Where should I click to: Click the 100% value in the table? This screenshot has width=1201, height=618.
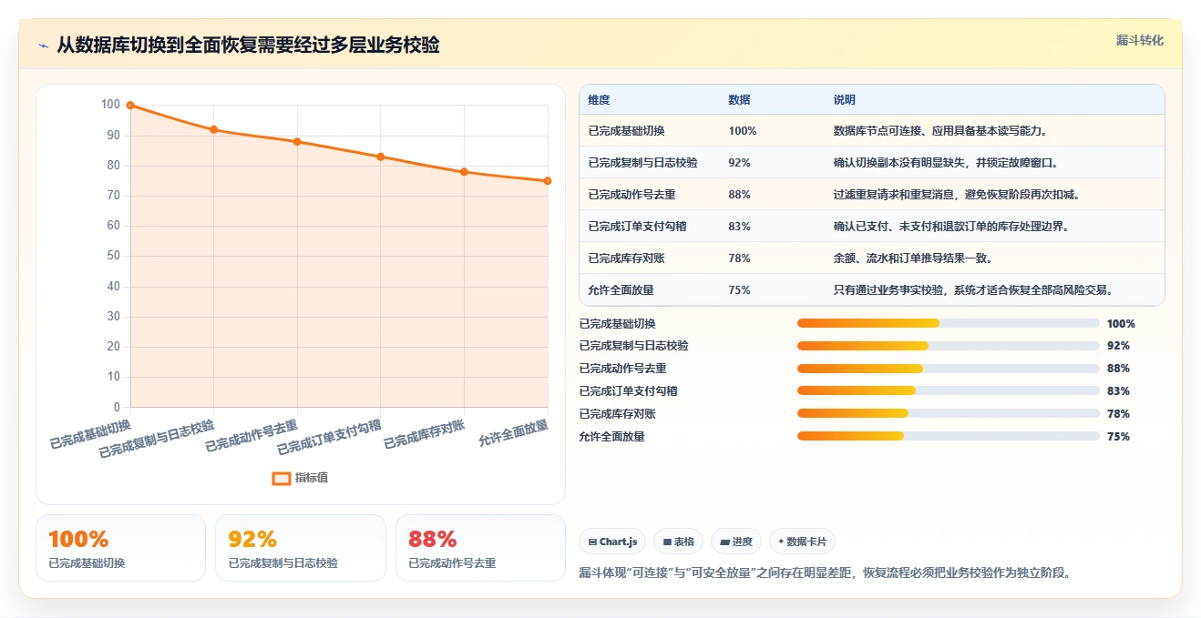[743, 131]
